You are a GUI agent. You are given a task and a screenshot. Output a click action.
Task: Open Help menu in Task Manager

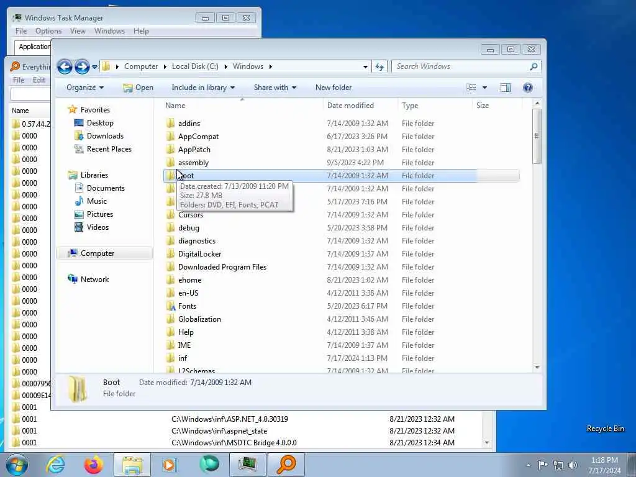(141, 31)
